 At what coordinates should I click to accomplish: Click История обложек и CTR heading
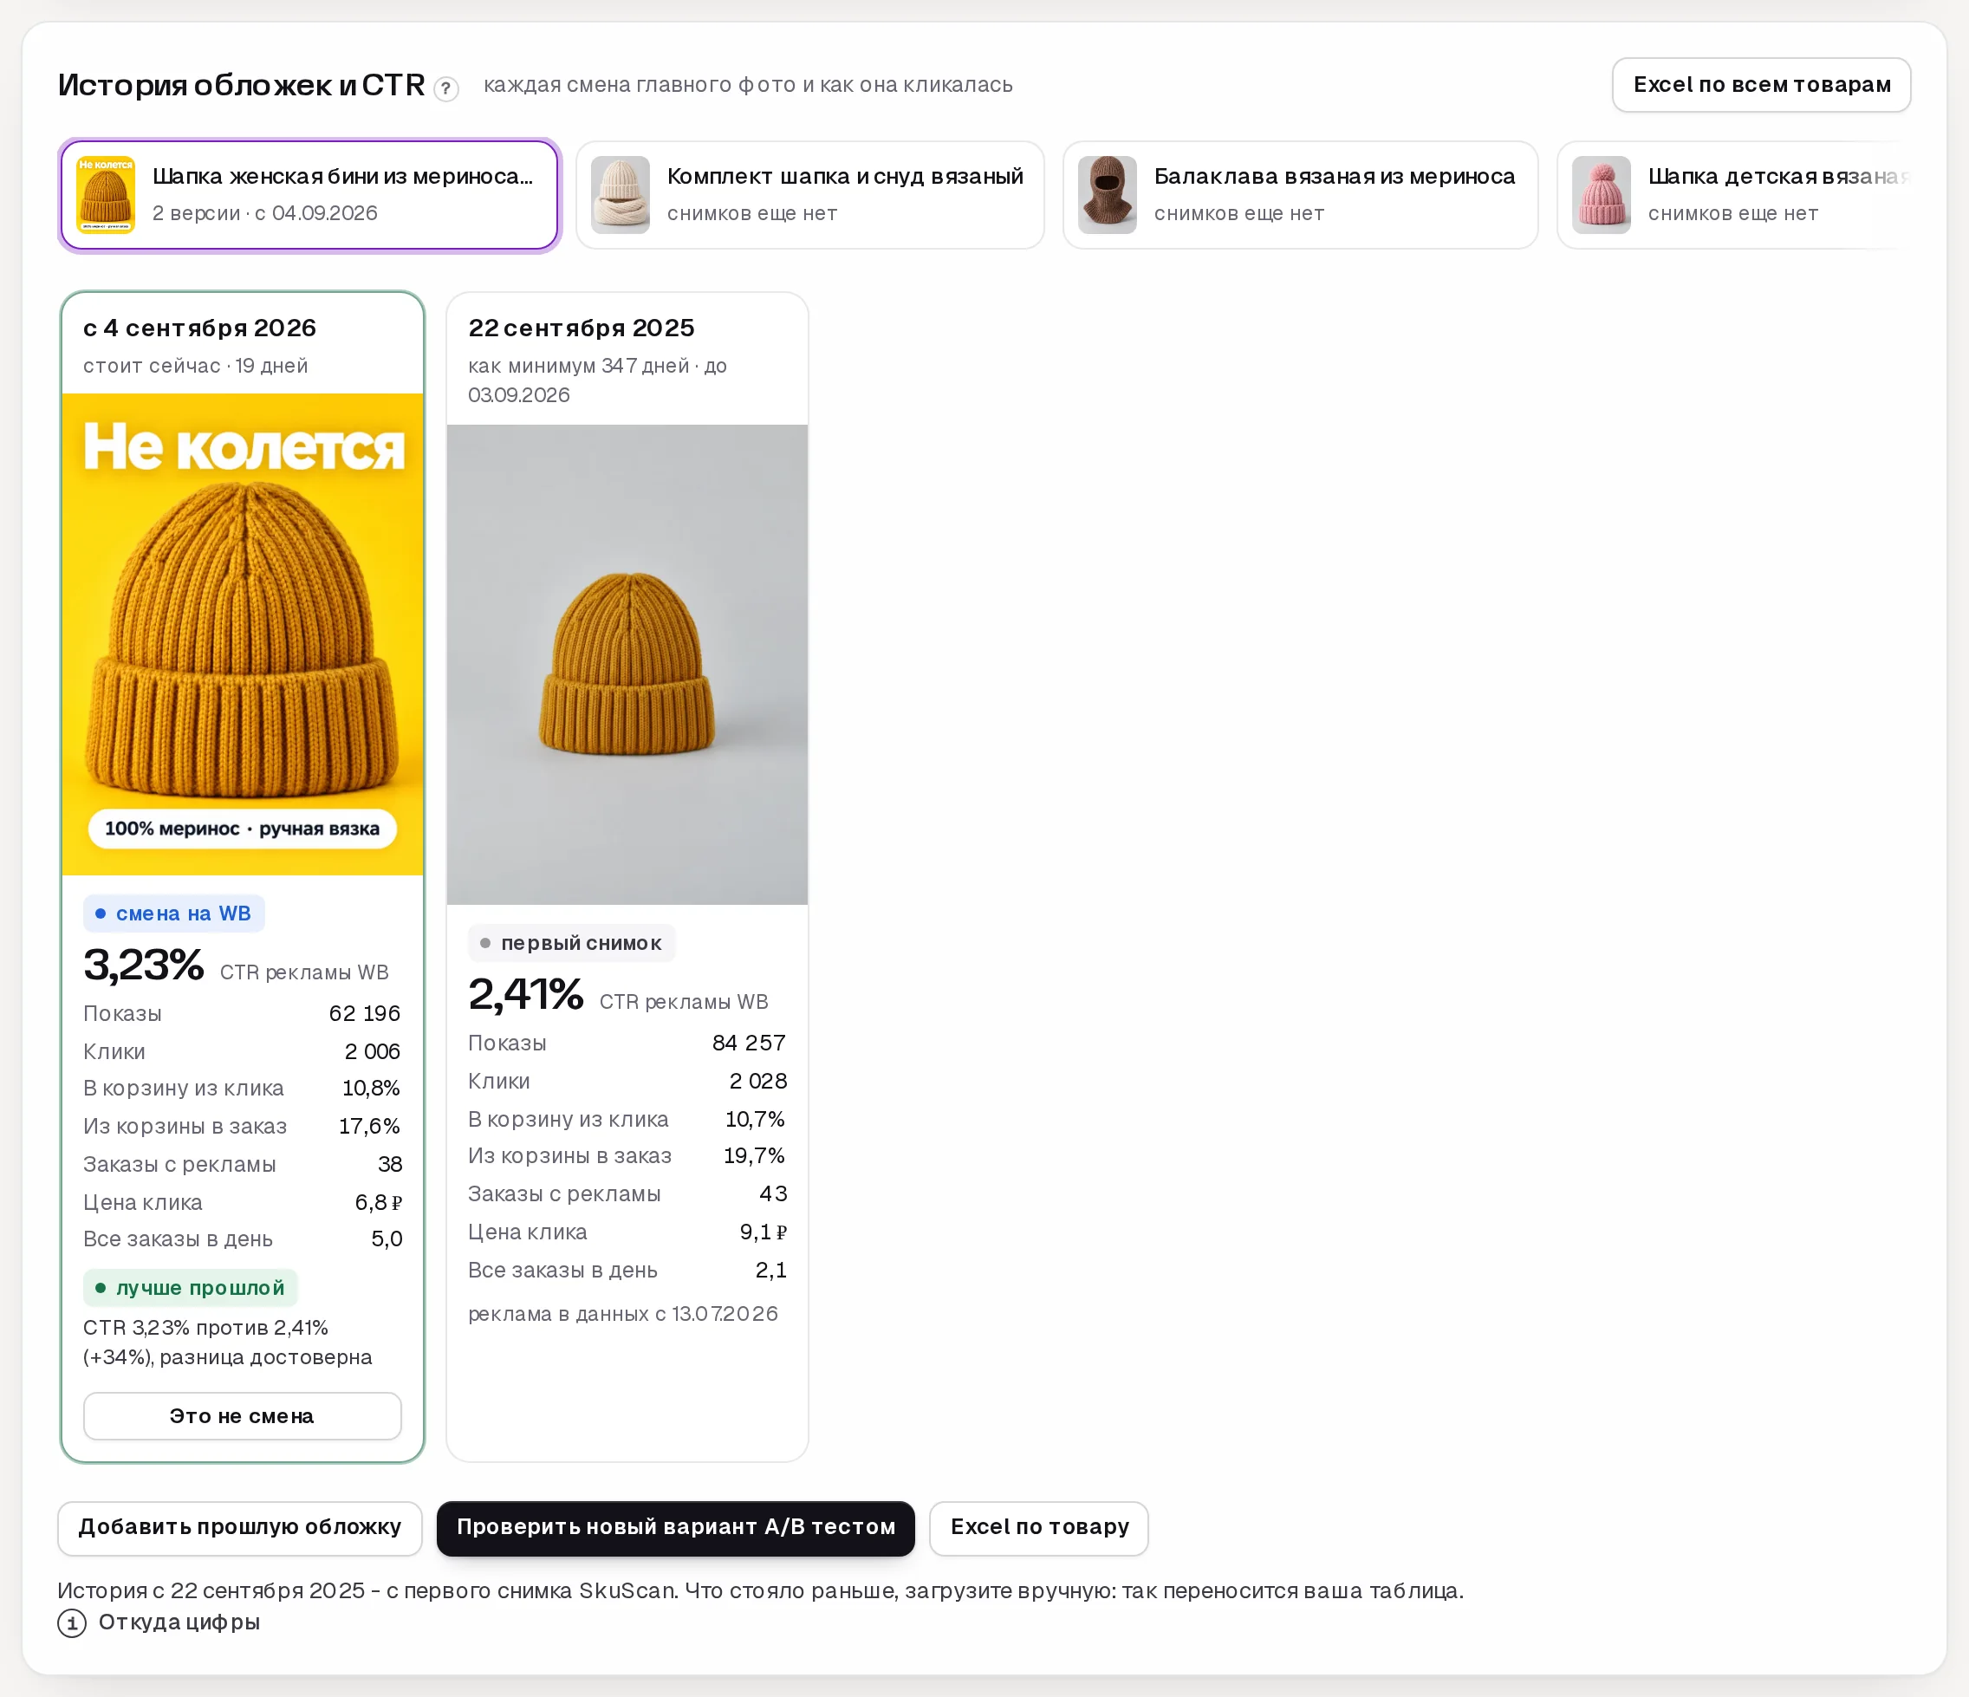(x=242, y=85)
